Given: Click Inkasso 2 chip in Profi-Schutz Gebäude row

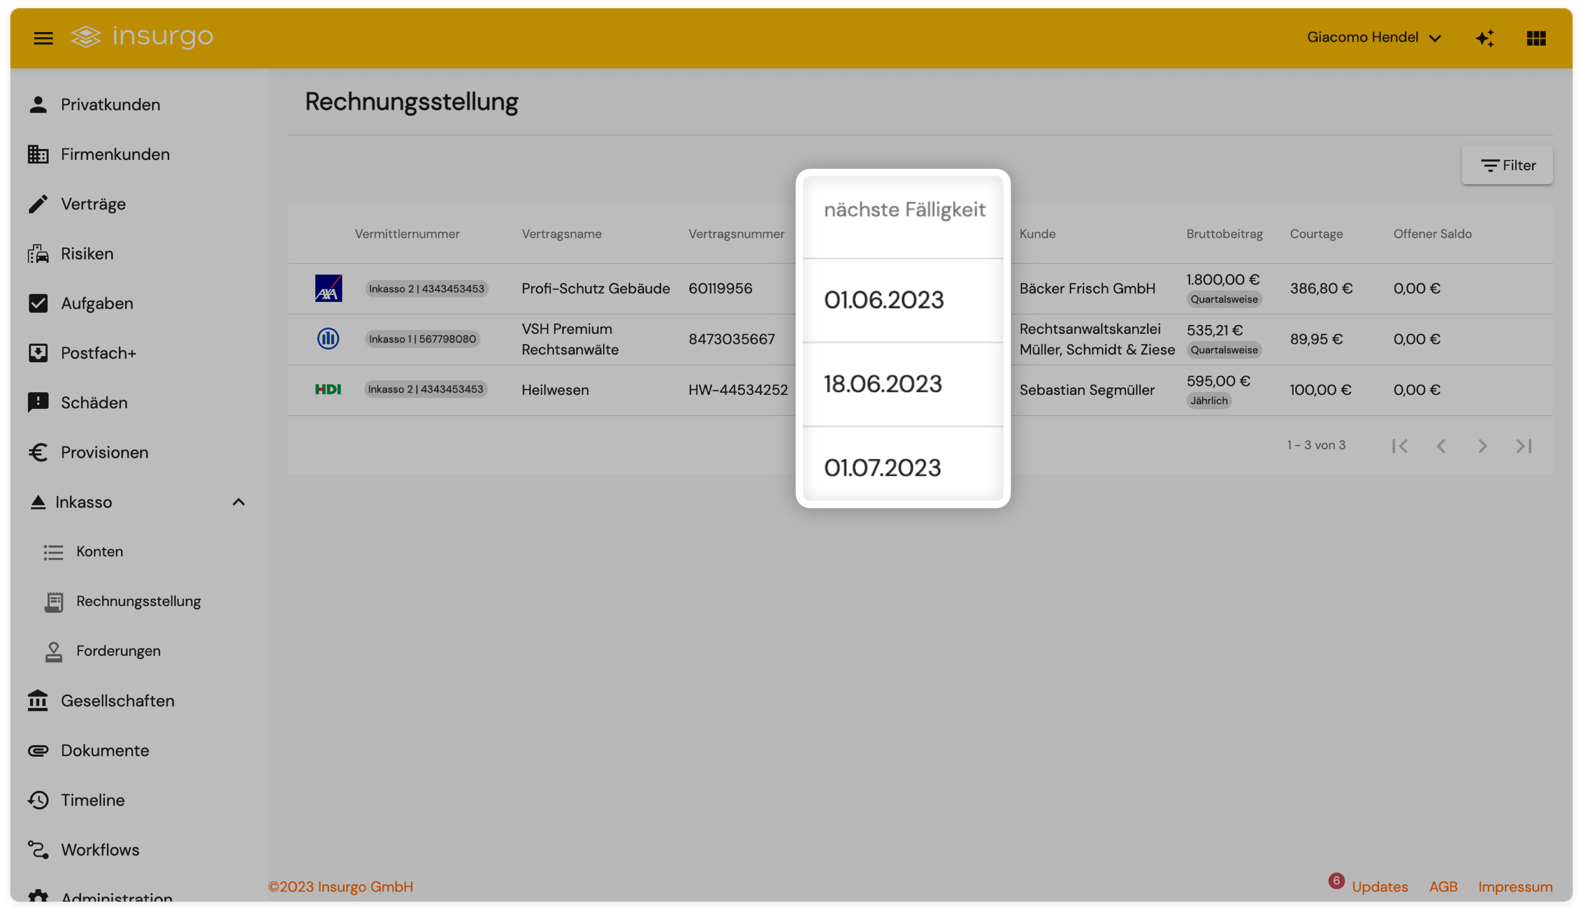Looking at the screenshot, I should [x=427, y=289].
